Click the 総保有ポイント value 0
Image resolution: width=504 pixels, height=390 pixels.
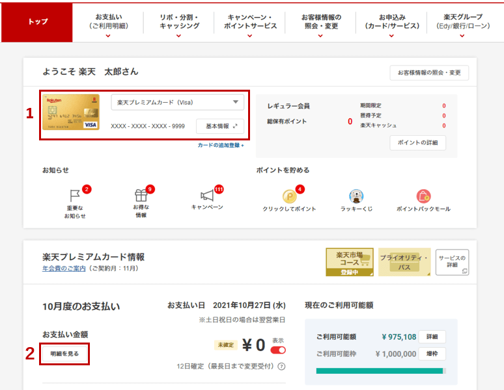(x=350, y=122)
